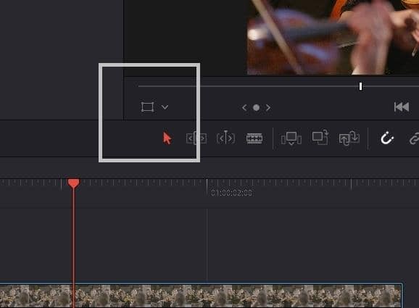This screenshot has width=419, height=308.
Task: Select the red Selection Mode arrow tool
Action: (167, 138)
